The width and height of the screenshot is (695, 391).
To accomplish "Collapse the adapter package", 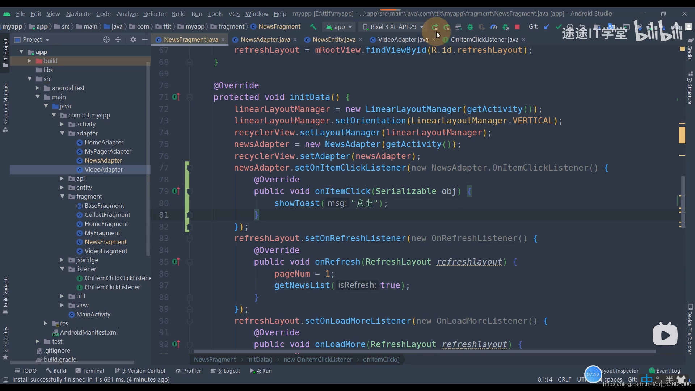I will [62, 133].
